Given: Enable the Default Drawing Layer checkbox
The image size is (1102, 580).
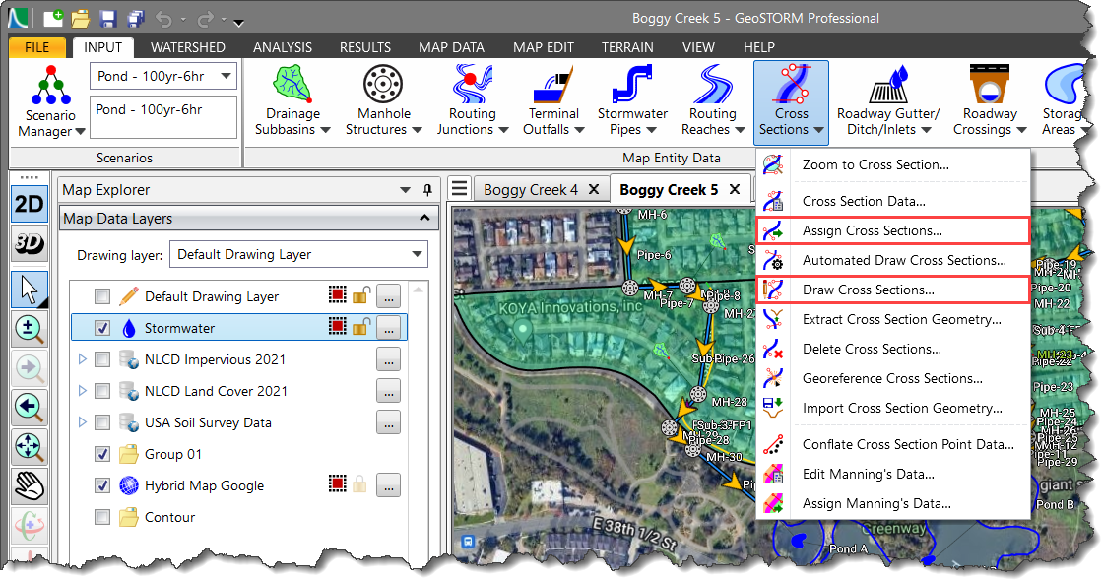Looking at the screenshot, I should [x=102, y=296].
